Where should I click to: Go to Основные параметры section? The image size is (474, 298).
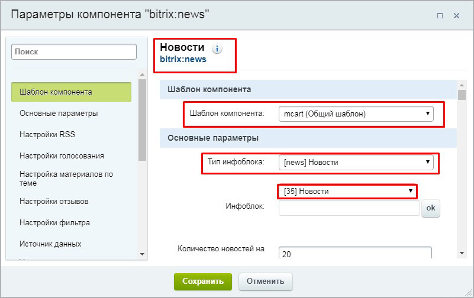point(59,113)
